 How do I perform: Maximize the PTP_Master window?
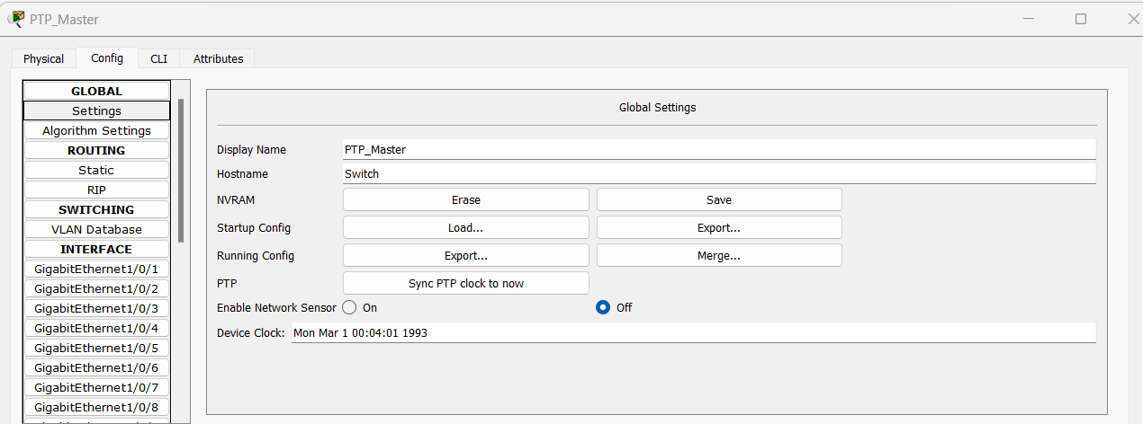point(1081,19)
